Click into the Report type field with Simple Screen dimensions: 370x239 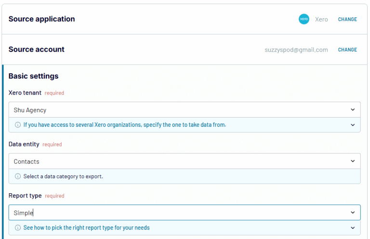[x=178, y=212]
